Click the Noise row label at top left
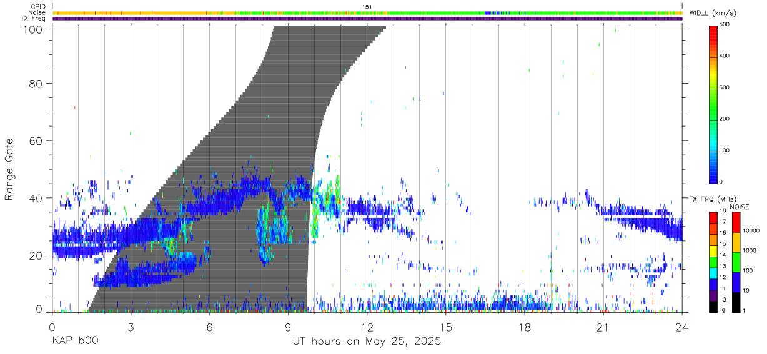The height and width of the screenshot is (354, 767). click(x=37, y=12)
